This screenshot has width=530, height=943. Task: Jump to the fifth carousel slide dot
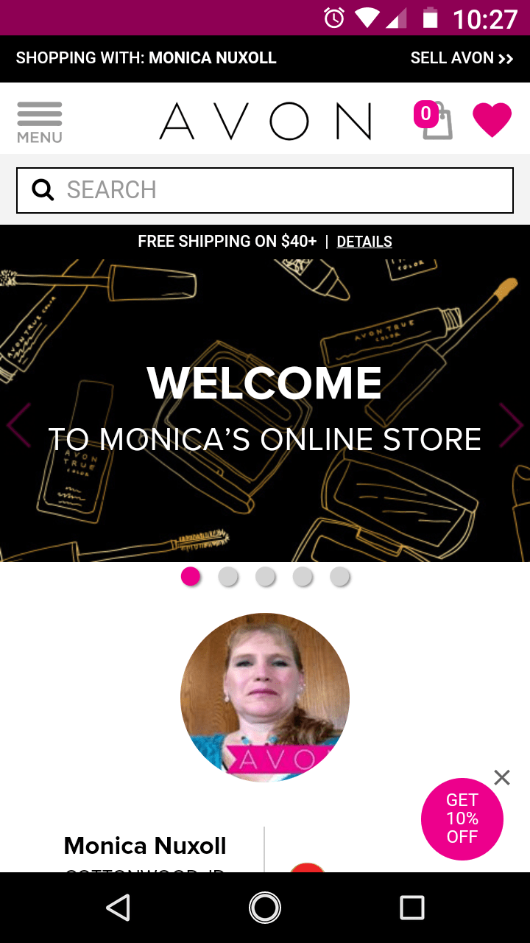[339, 576]
